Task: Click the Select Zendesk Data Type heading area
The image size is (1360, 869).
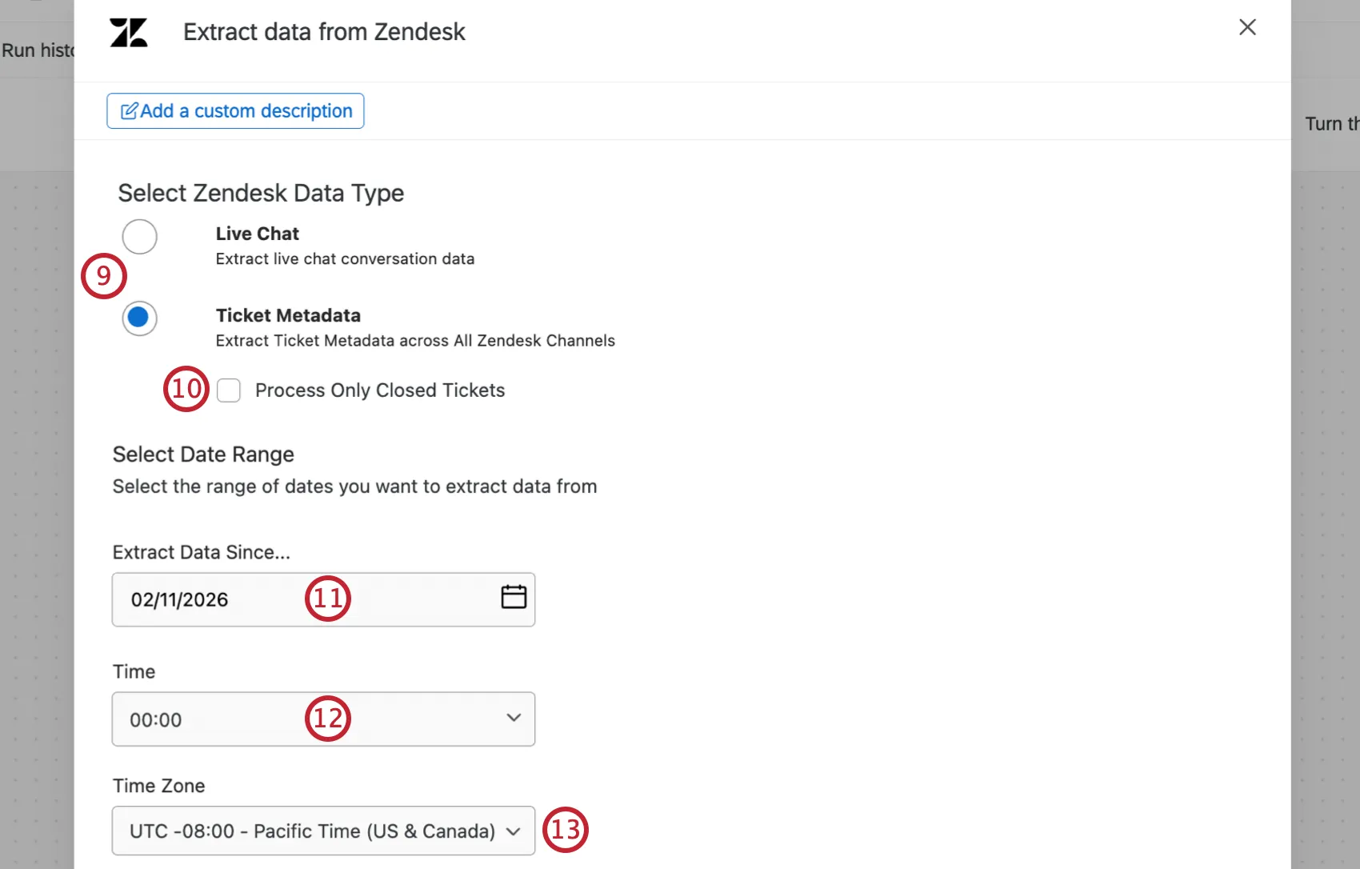Action: (260, 193)
